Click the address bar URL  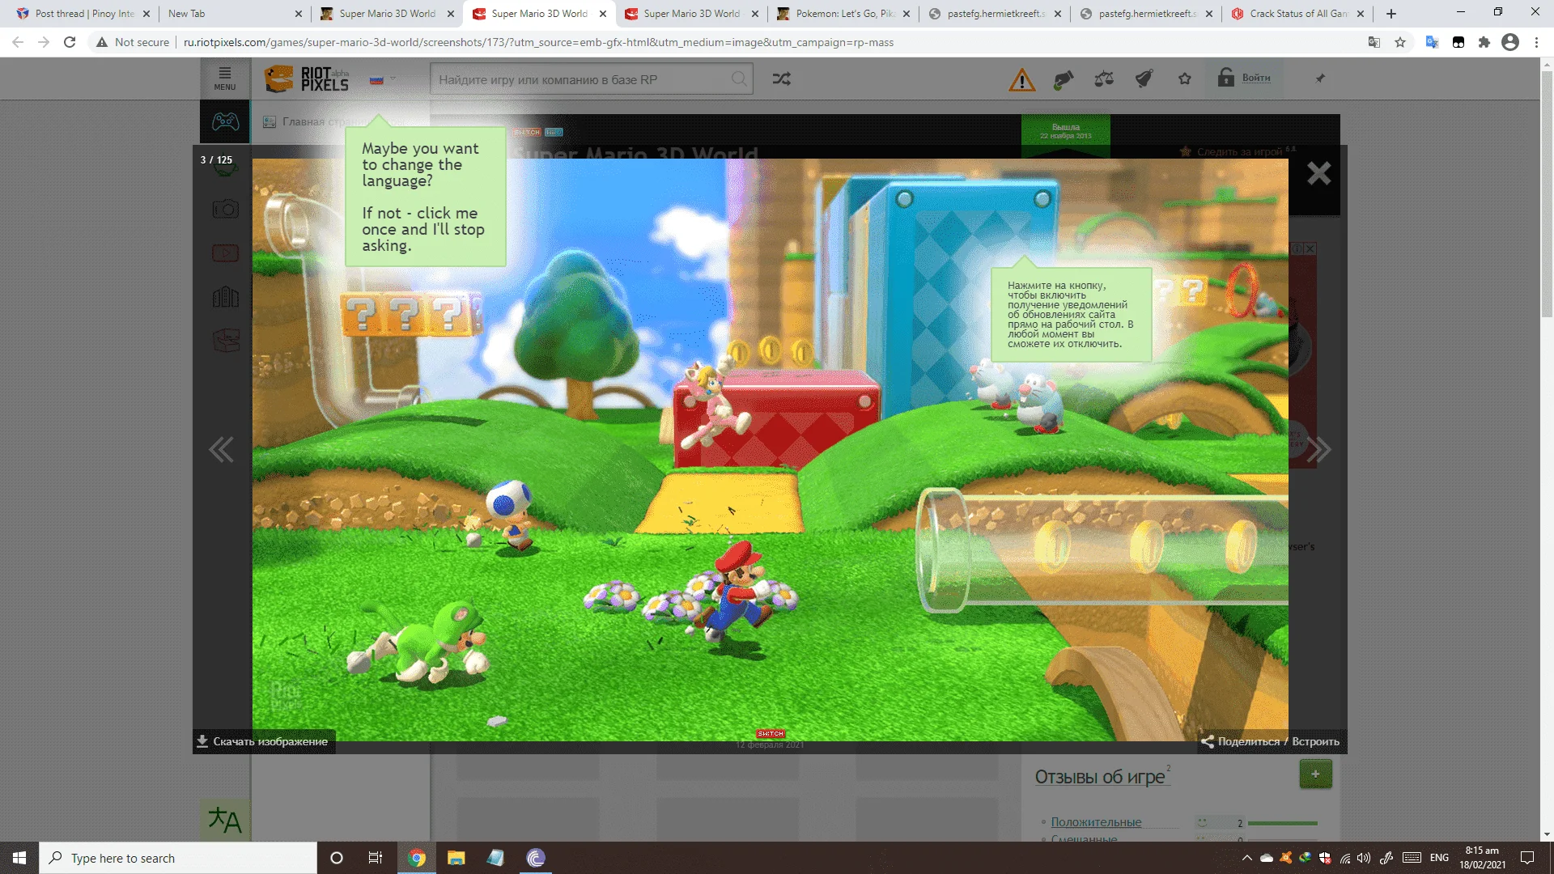tap(538, 42)
